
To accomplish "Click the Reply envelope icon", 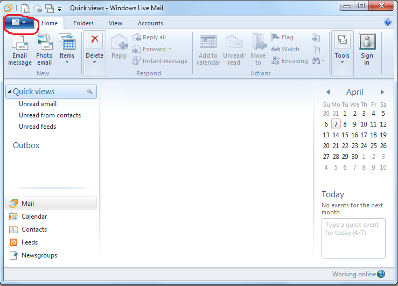I will click(x=119, y=41).
